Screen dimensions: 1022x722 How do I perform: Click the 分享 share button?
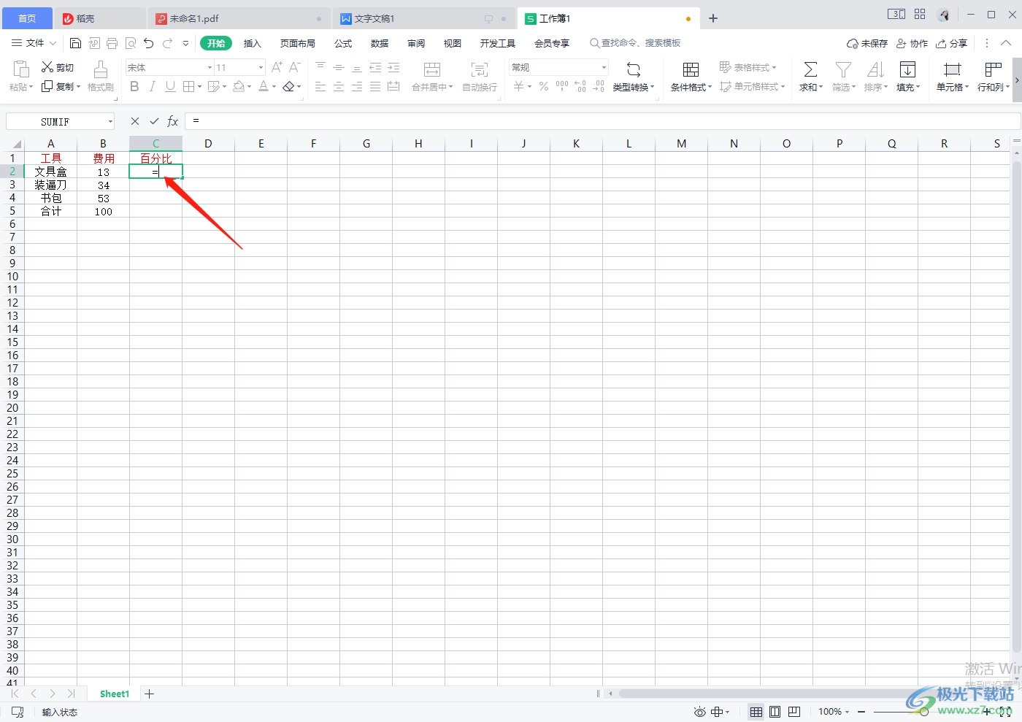952,44
